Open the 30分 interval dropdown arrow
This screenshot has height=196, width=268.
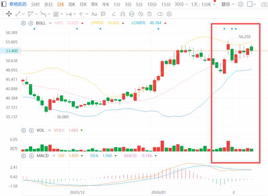click(186, 4)
